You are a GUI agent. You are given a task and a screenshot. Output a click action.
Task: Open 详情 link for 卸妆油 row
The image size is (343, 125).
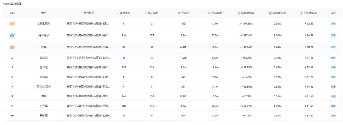(x=333, y=58)
